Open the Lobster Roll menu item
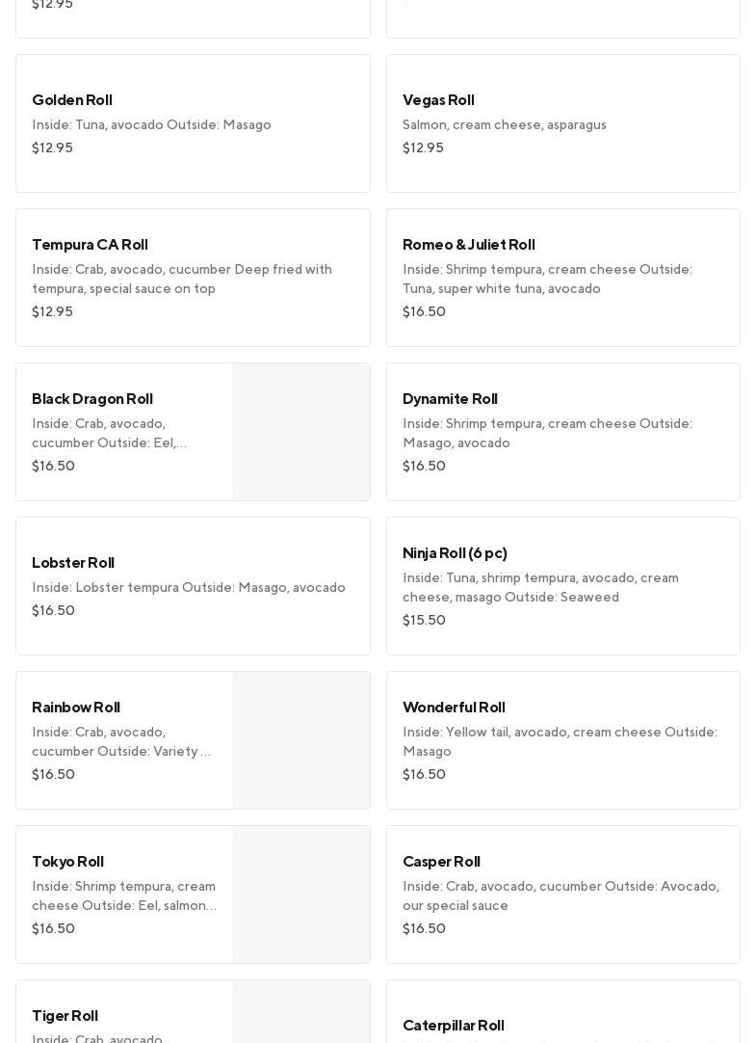The height and width of the screenshot is (1043, 756). [x=193, y=586]
